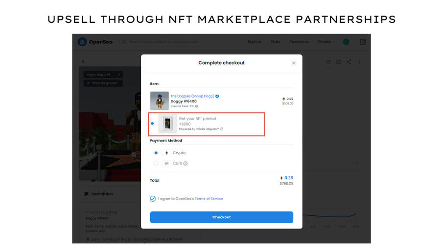
Task: Open the more options vertical dots
Action: 359,62
